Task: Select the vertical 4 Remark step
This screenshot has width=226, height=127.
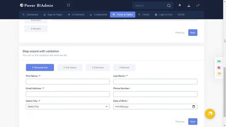Action: point(36,29)
